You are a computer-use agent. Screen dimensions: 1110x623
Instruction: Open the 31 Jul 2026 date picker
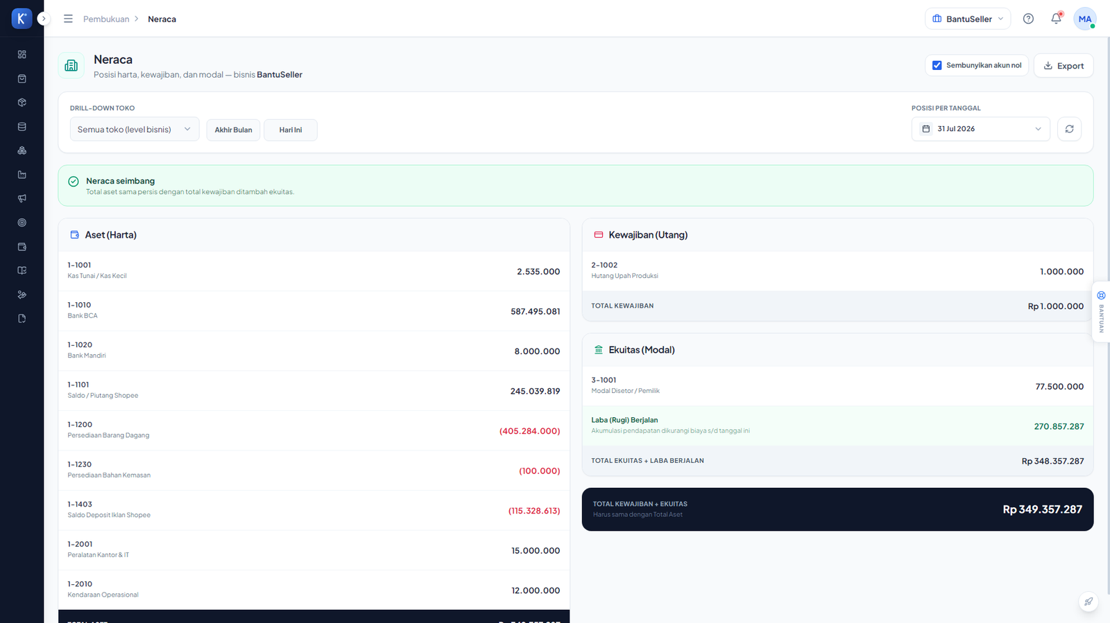tap(981, 129)
